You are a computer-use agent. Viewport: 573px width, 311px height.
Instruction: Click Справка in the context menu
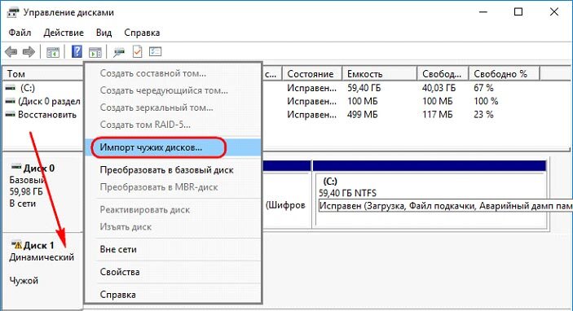(173, 295)
